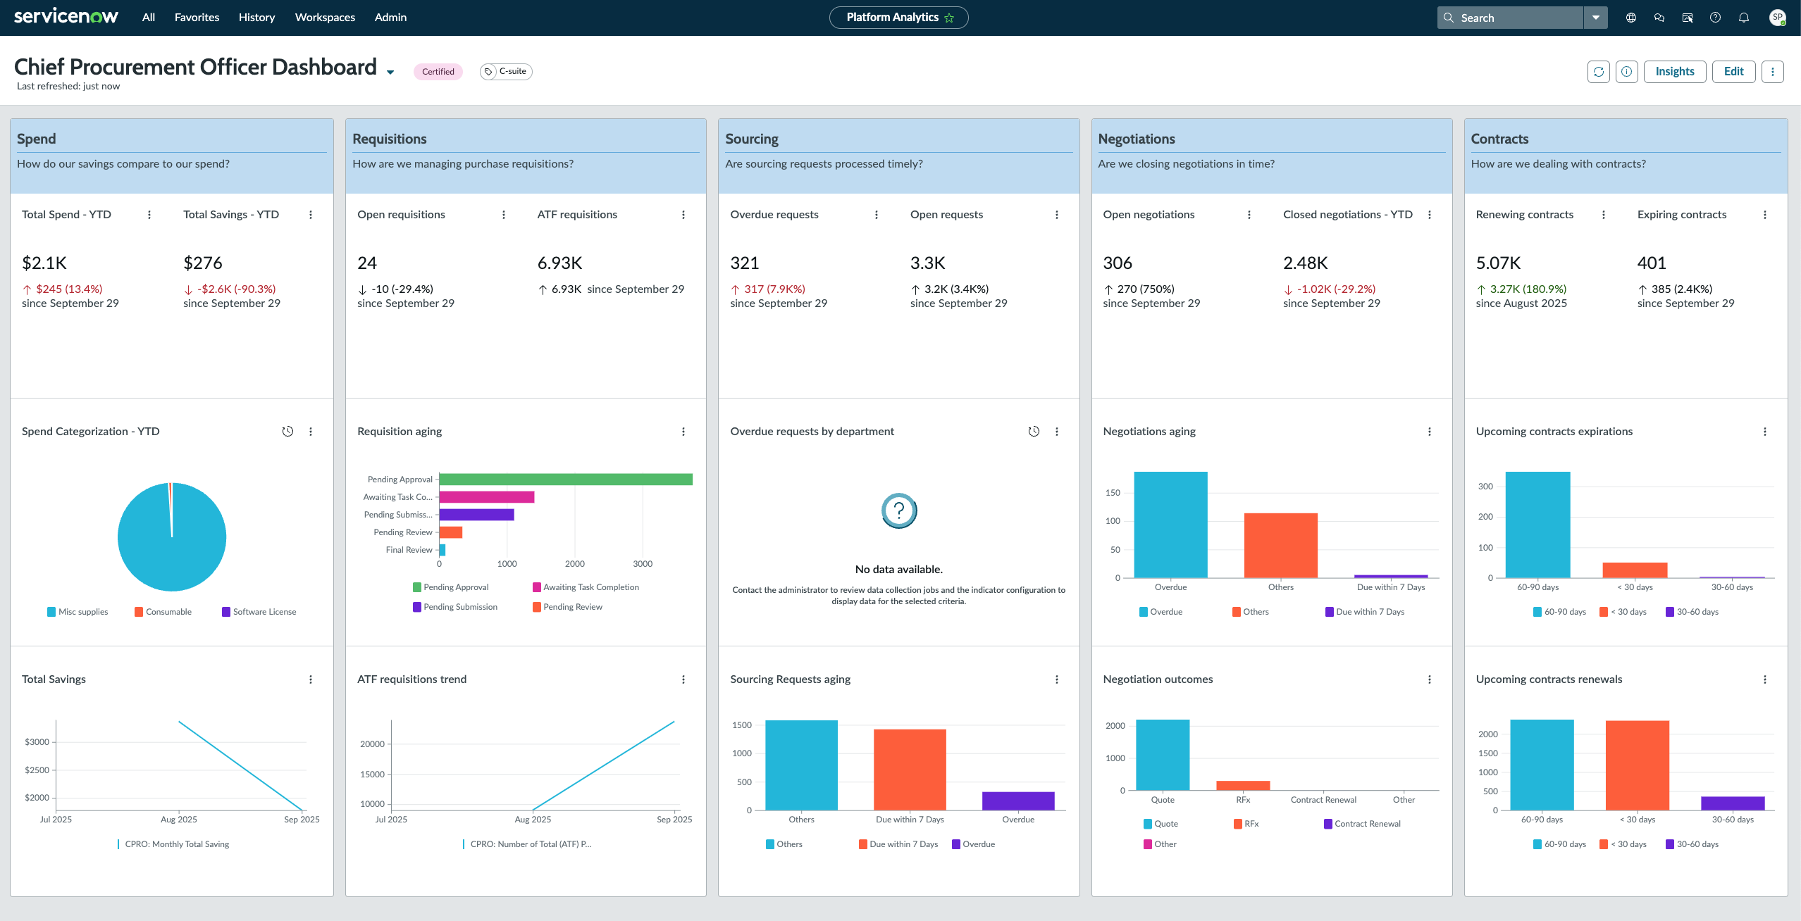Click the Platform Analytics pill
Viewport: 1801px width, 921px height.
pyautogui.click(x=898, y=18)
